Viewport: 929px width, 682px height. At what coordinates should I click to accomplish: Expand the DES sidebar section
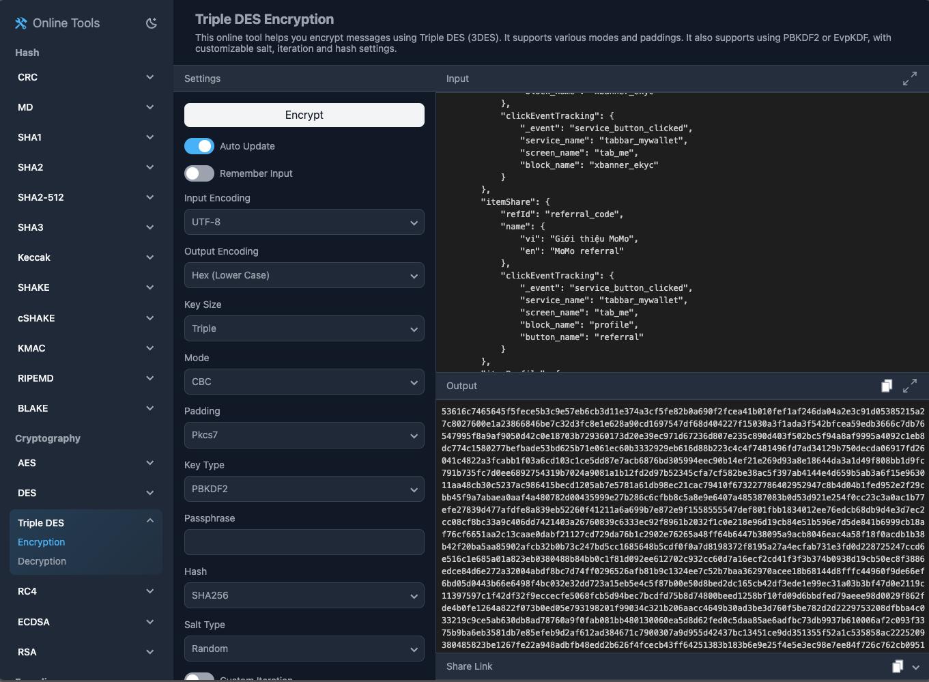coord(86,493)
